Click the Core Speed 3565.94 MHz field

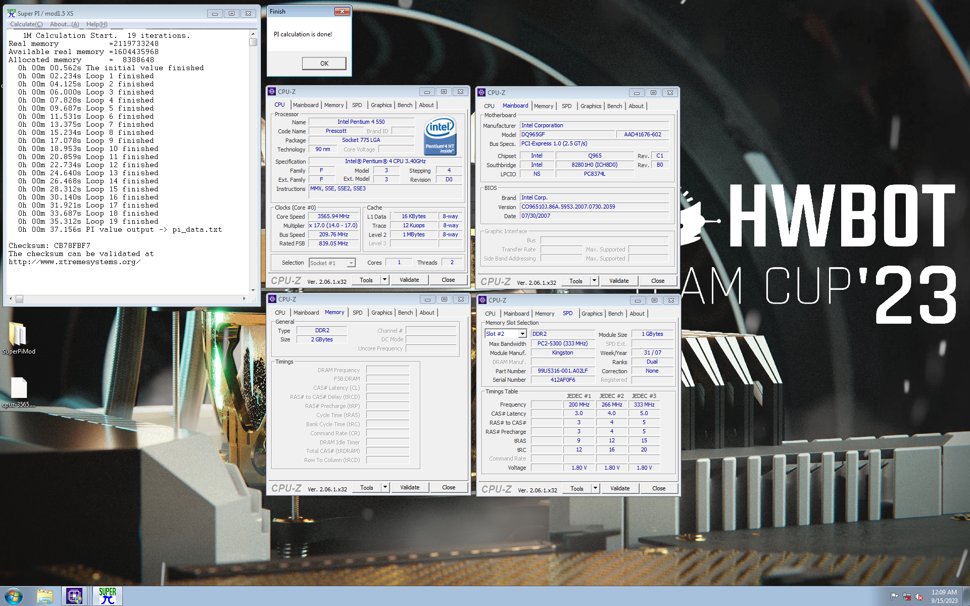click(x=333, y=216)
